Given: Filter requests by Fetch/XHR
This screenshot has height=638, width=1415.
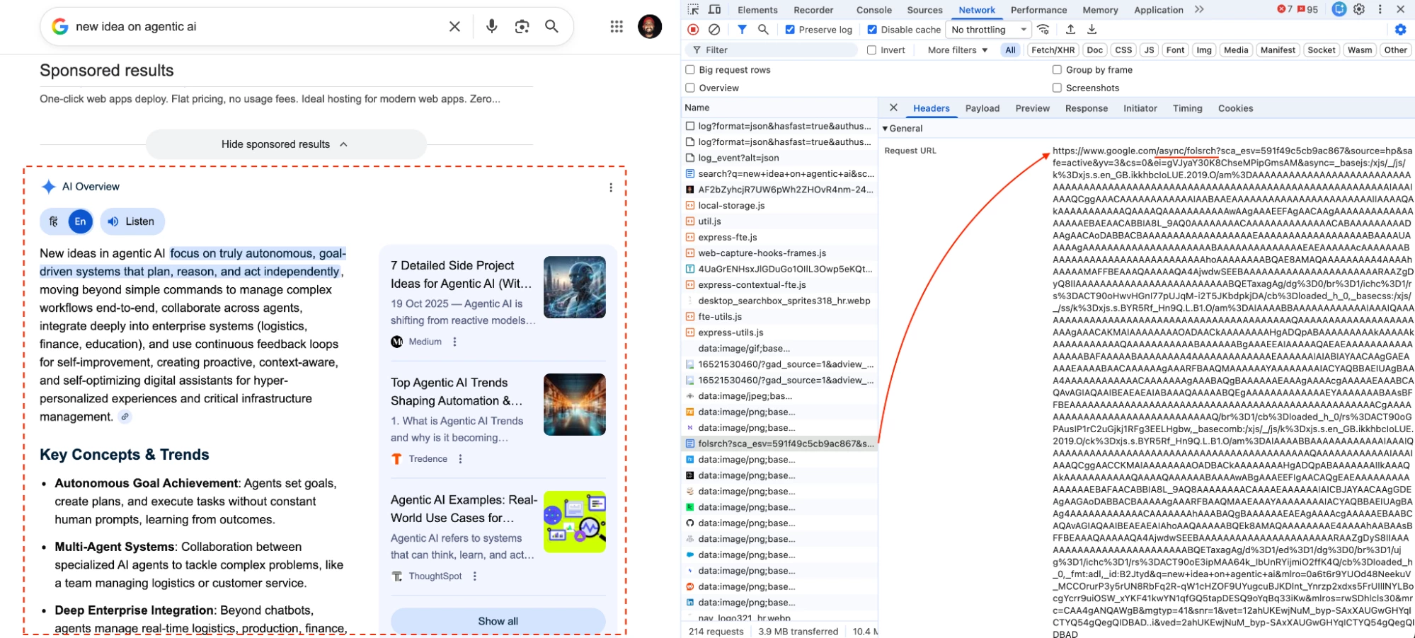Looking at the screenshot, I should tap(1053, 50).
